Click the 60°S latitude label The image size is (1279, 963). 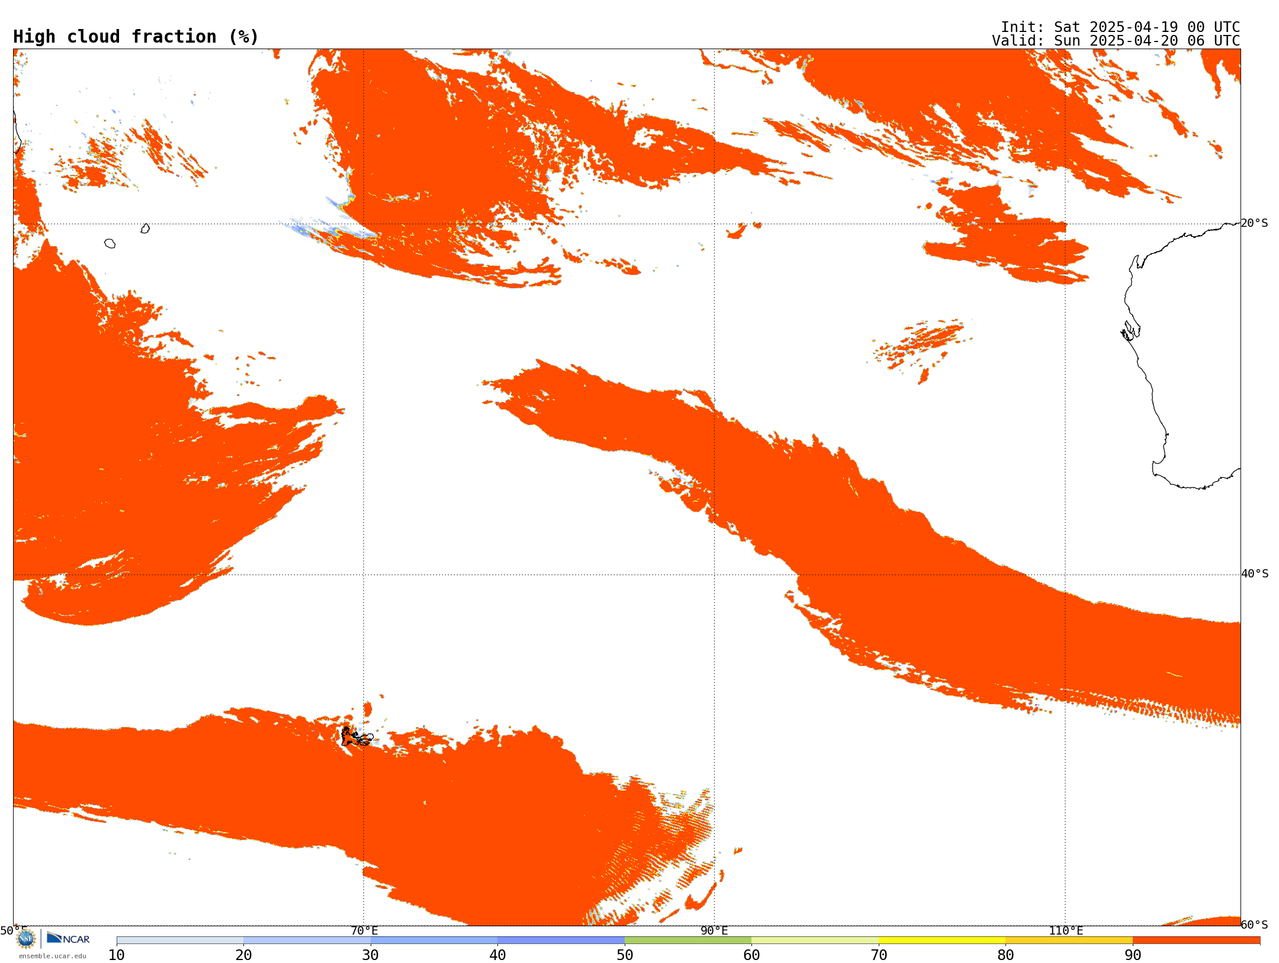(1255, 925)
